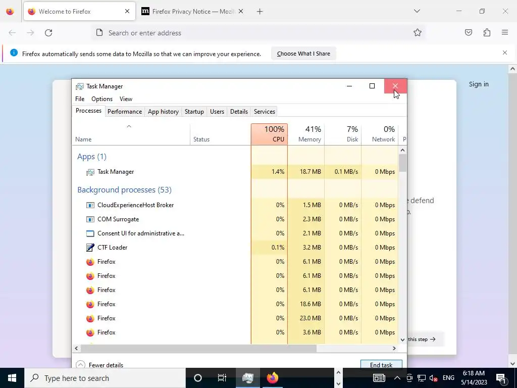Viewport: 517px width, 388px height.
Task: Switch to the Startup tab
Action: [194, 112]
